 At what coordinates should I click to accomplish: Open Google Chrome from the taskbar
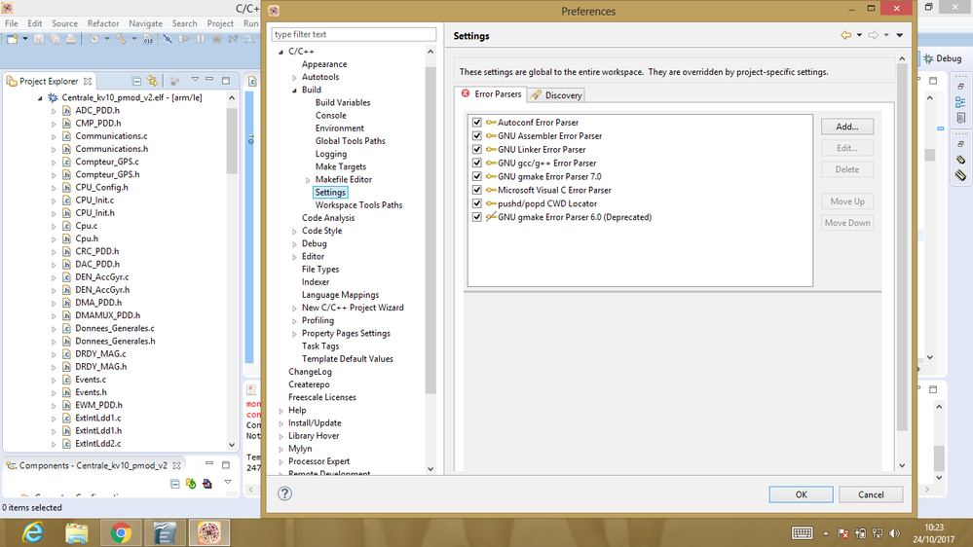pyautogui.click(x=121, y=532)
